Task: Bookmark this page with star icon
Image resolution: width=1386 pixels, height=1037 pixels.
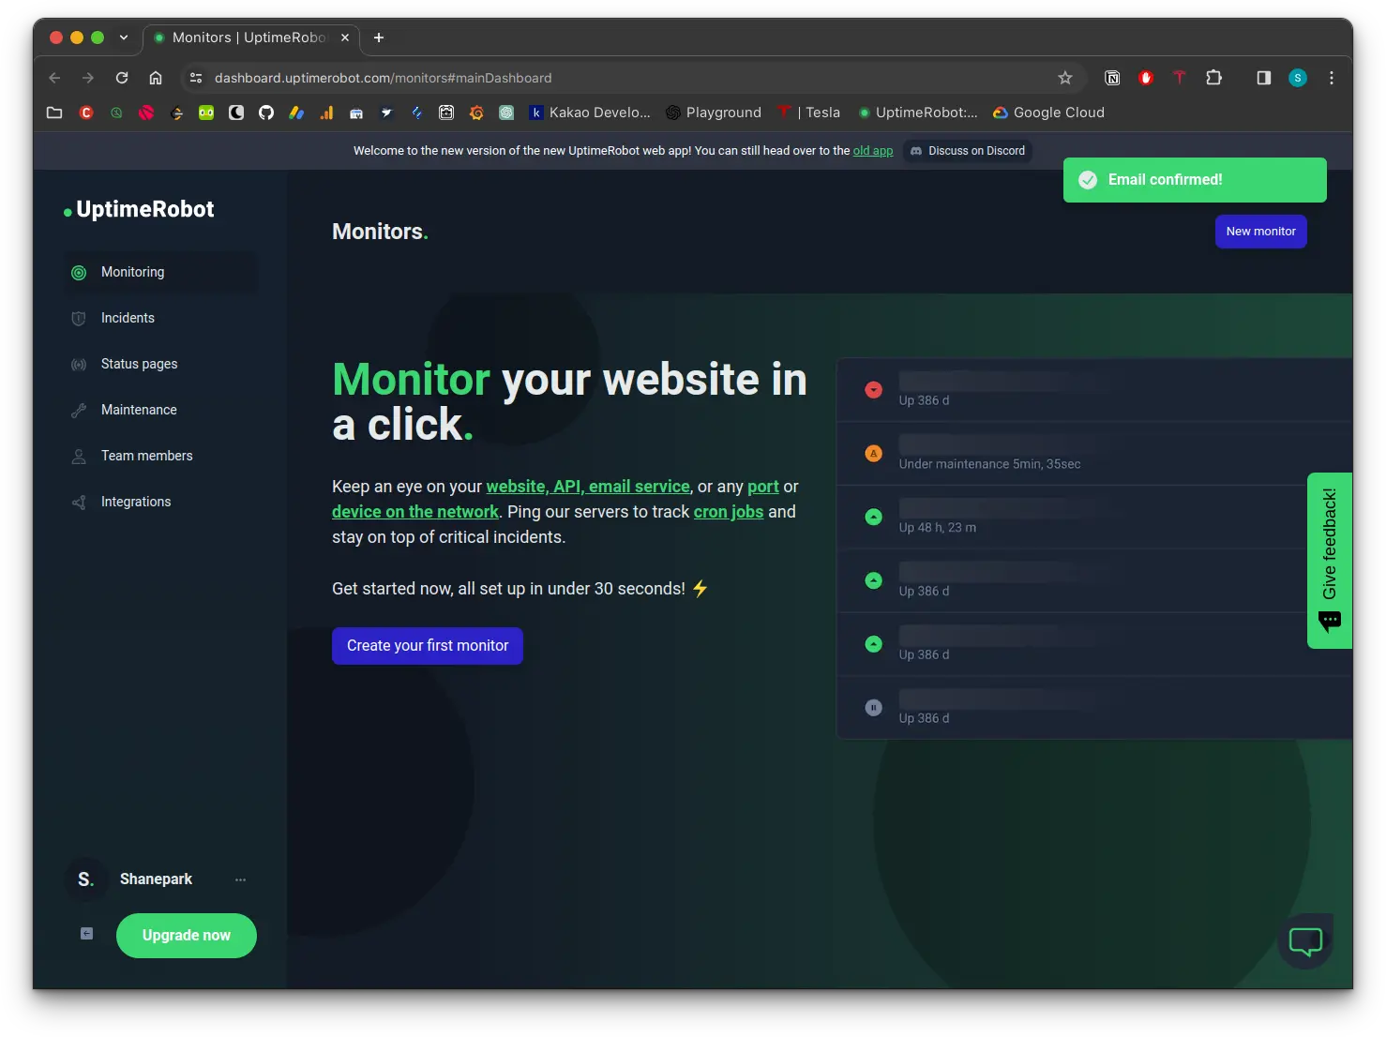Action: 1065,78
